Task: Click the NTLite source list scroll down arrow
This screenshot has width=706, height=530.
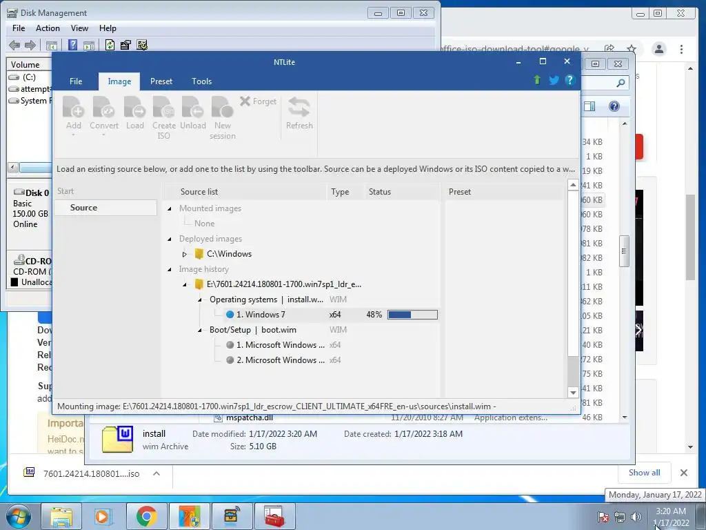Action: click(573, 393)
